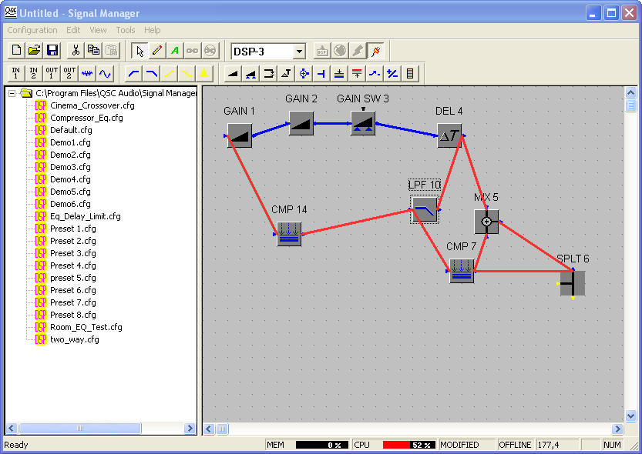The image size is (642, 454).
Task: Click the crossed-out unlink toolbar icon
Action: point(210,51)
